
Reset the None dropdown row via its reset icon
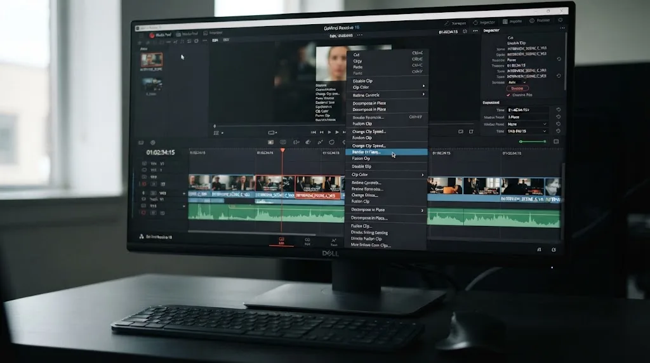click(x=559, y=124)
